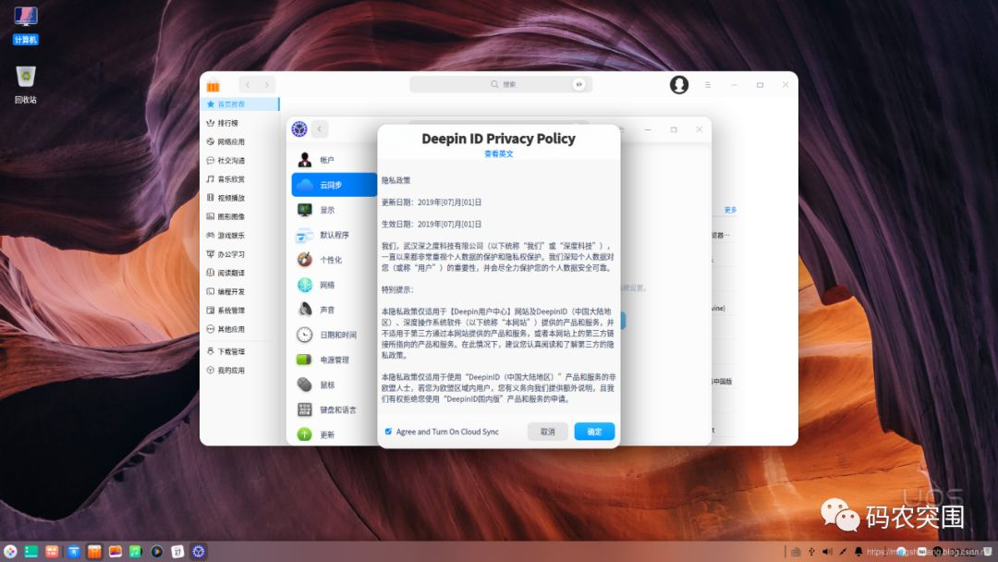998x562 pixels.
Task: Select 云同步 in the Control Center sidebar
Action: [335, 185]
